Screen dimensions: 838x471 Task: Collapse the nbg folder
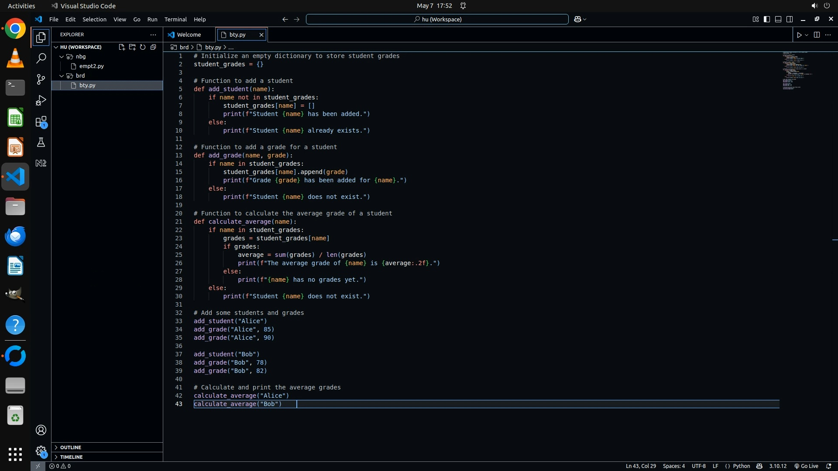point(62,57)
